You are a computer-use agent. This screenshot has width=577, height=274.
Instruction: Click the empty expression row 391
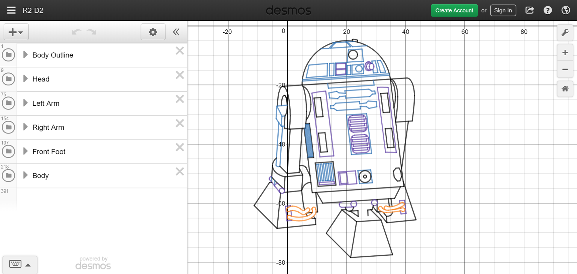[x=100, y=199]
